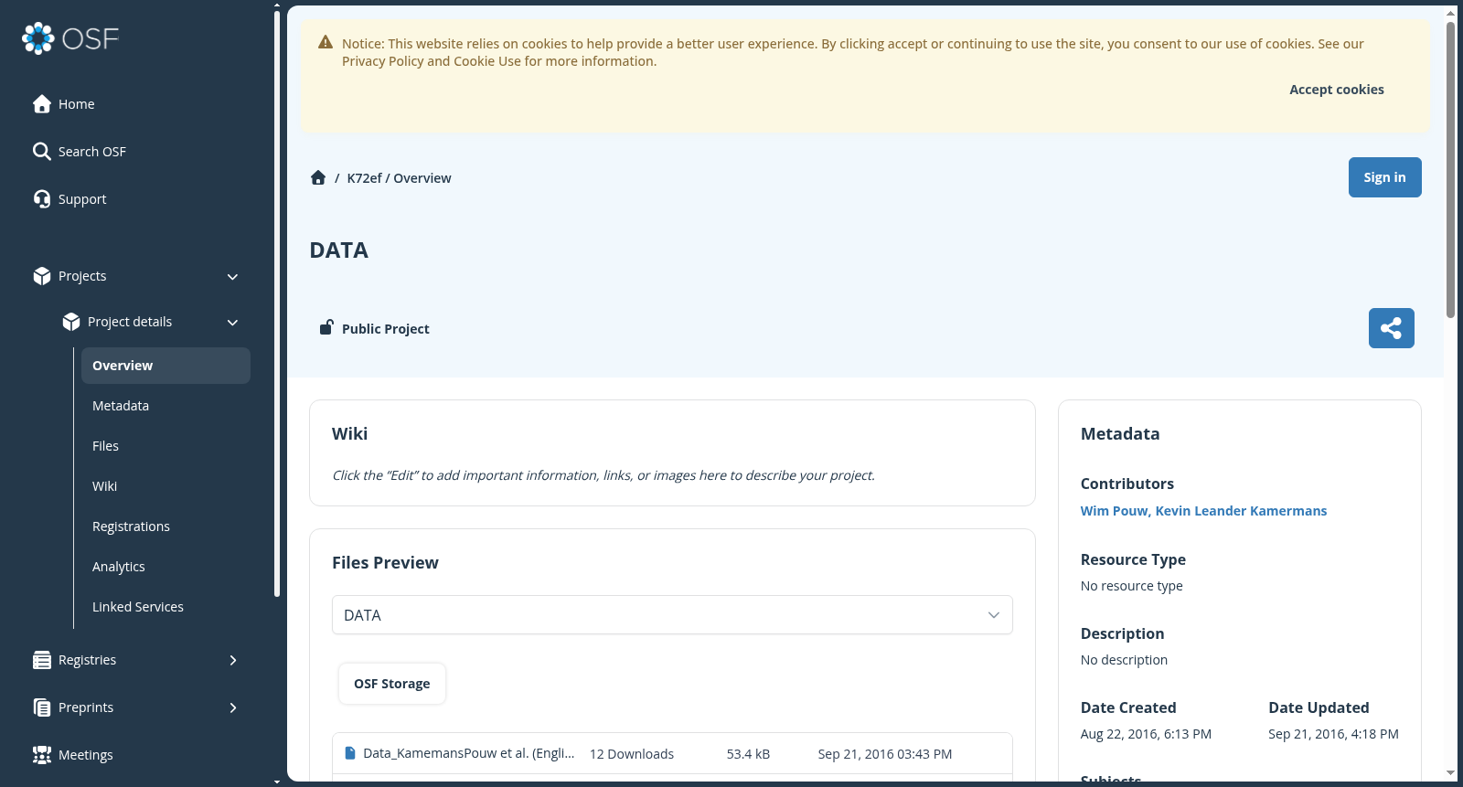Click the share icon button
The width and height of the screenshot is (1463, 787).
click(x=1391, y=328)
